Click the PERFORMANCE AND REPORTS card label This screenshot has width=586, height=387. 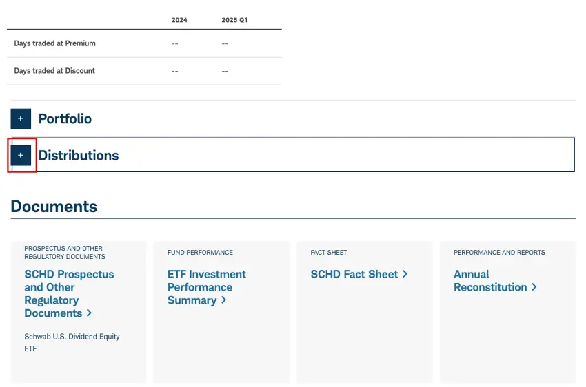tap(499, 253)
